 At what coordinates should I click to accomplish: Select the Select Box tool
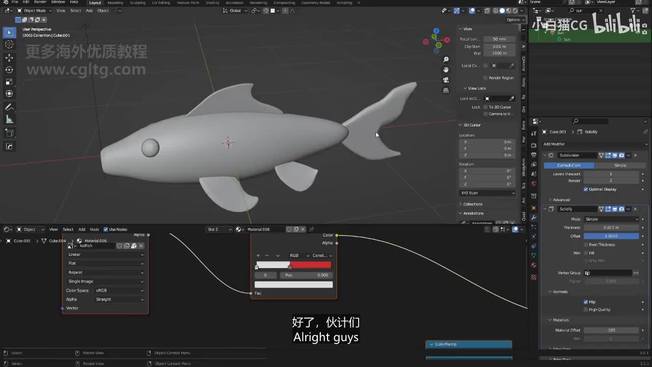pos(9,33)
